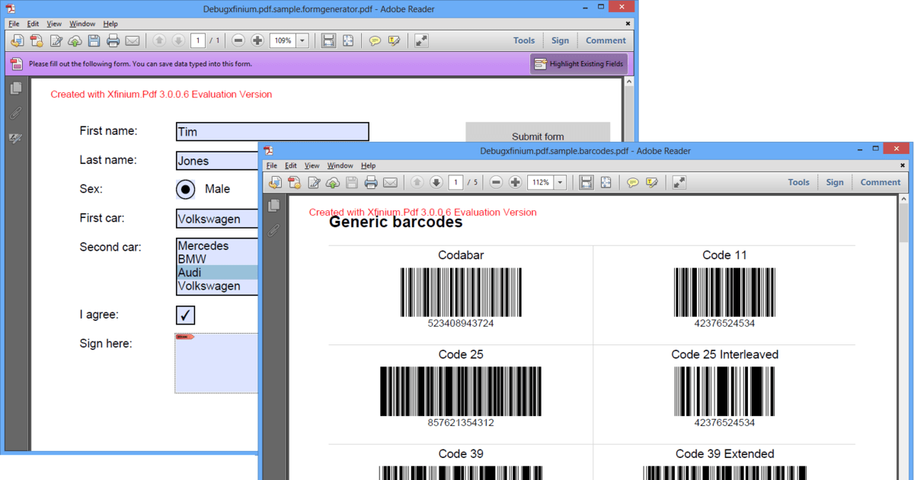Zoom out with minus icon in formgenerator window

click(x=238, y=40)
